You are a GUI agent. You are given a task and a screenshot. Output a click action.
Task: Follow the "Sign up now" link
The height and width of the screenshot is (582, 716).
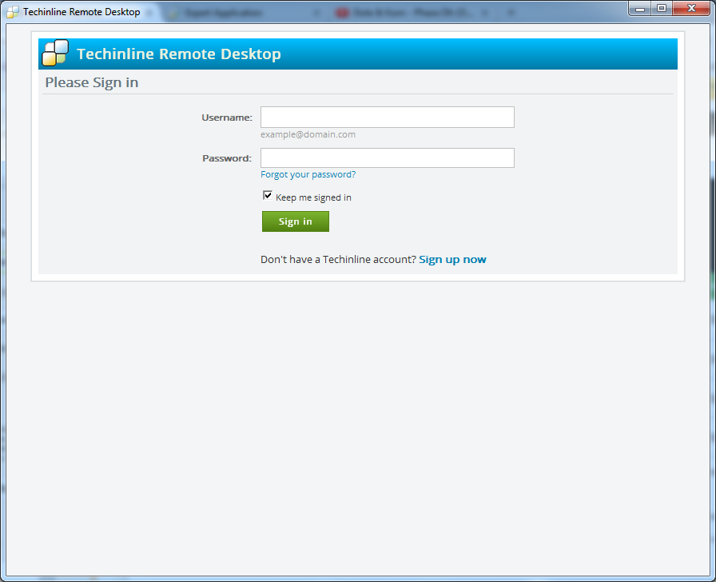[452, 259]
